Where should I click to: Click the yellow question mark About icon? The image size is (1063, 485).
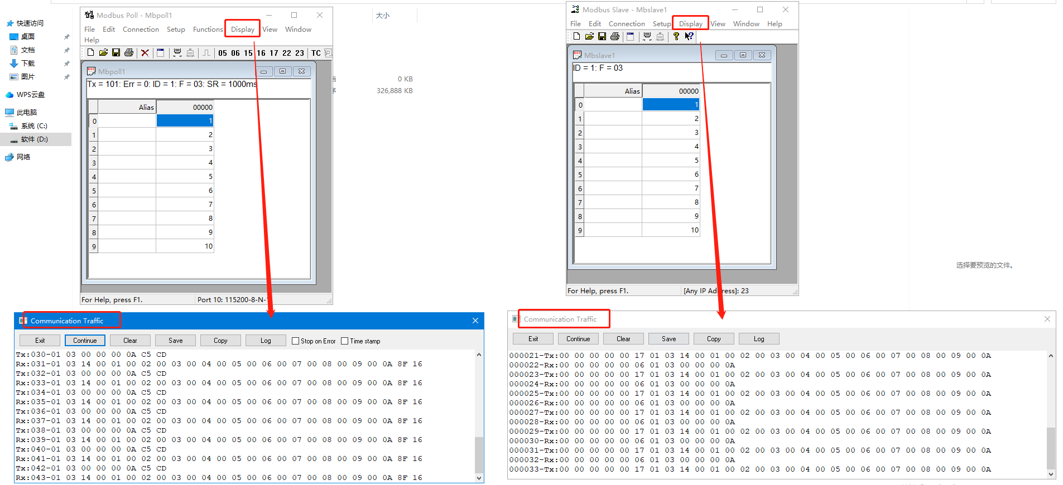tap(676, 37)
